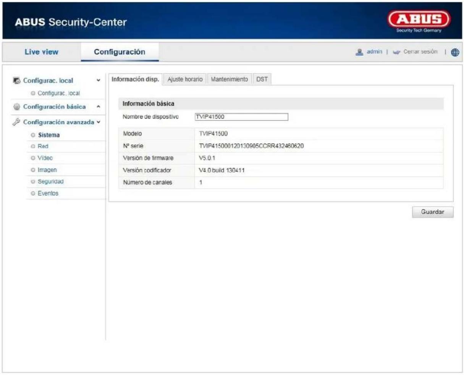Image resolution: width=464 pixels, height=375 pixels.
Task: Click the Información básica section header
Action: click(281, 104)
